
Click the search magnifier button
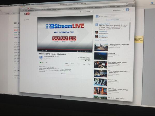point(80,12)
